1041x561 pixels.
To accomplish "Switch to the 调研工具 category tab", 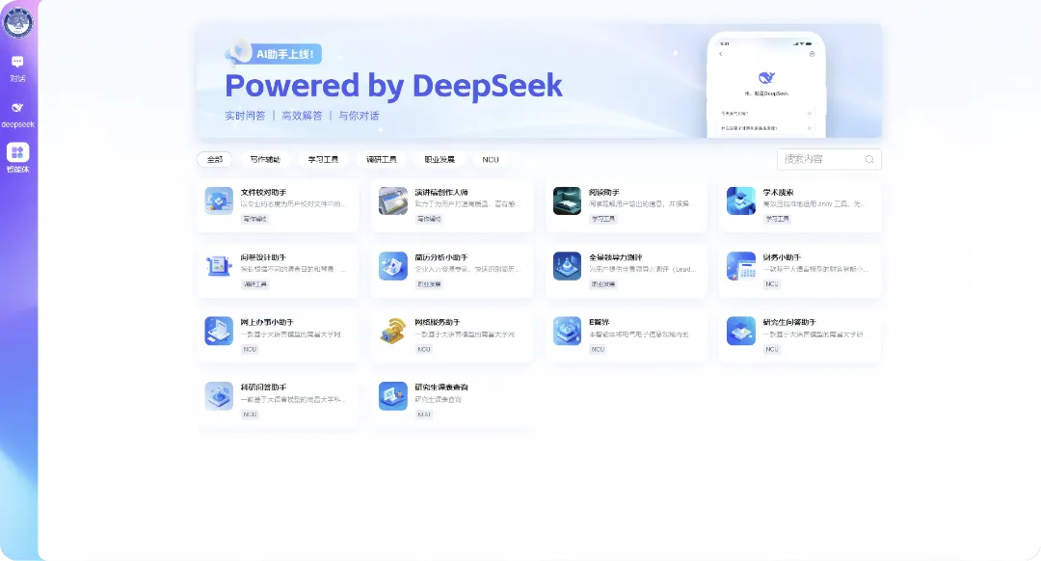I will [381, 159].
